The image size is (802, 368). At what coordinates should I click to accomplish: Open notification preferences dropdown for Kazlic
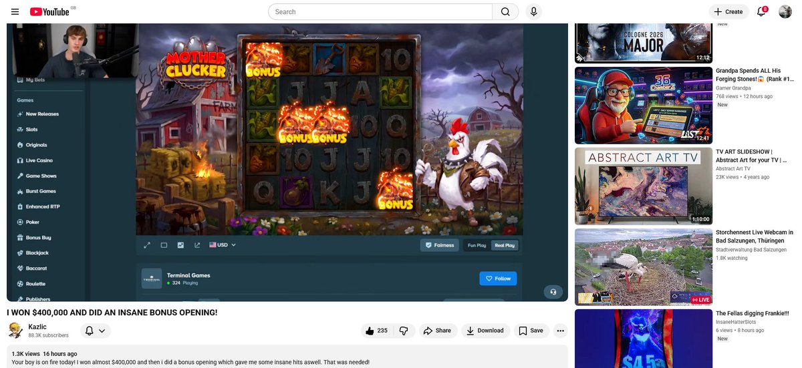tap(95, 331)
